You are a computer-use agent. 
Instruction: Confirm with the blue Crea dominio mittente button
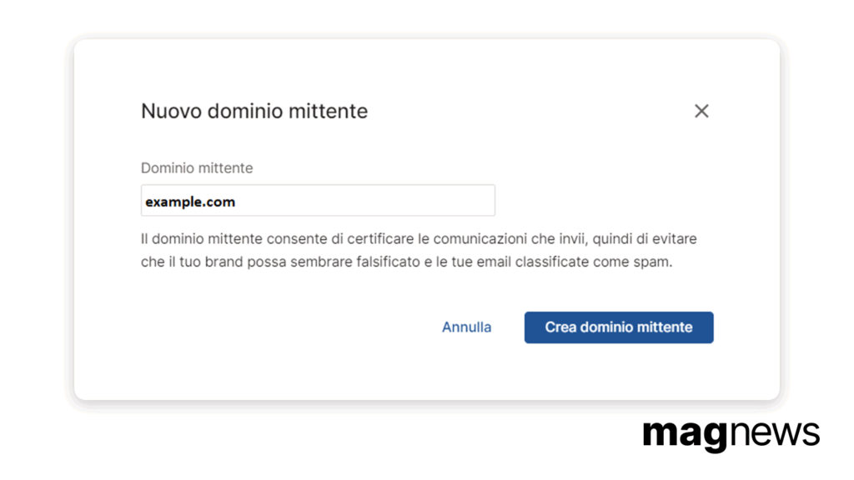tap(619, 327)
